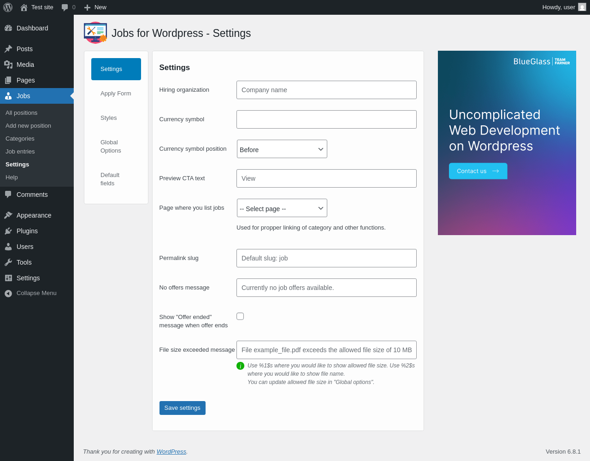590x461 pixels.
Task: Click the Media icon in sidebar
Action: pos(8,65)
